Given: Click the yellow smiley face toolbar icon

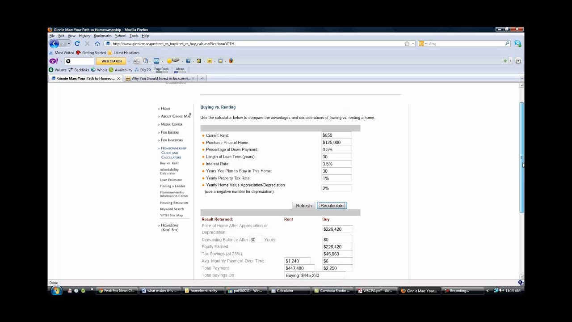Looking at the screenshot, I should (169, 61).
